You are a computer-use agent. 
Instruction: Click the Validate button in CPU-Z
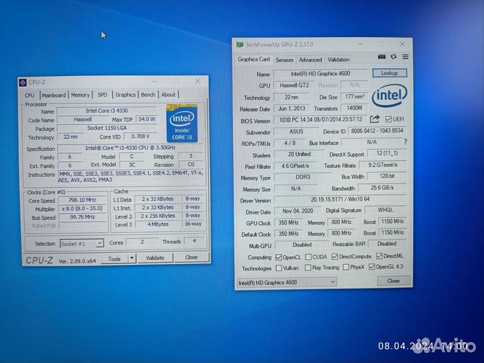point(155,258)
